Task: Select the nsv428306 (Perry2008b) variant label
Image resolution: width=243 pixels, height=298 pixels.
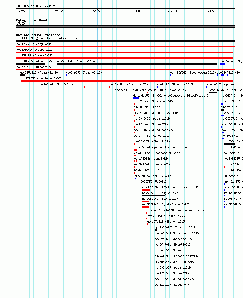Action: click(x=34, y=44)
